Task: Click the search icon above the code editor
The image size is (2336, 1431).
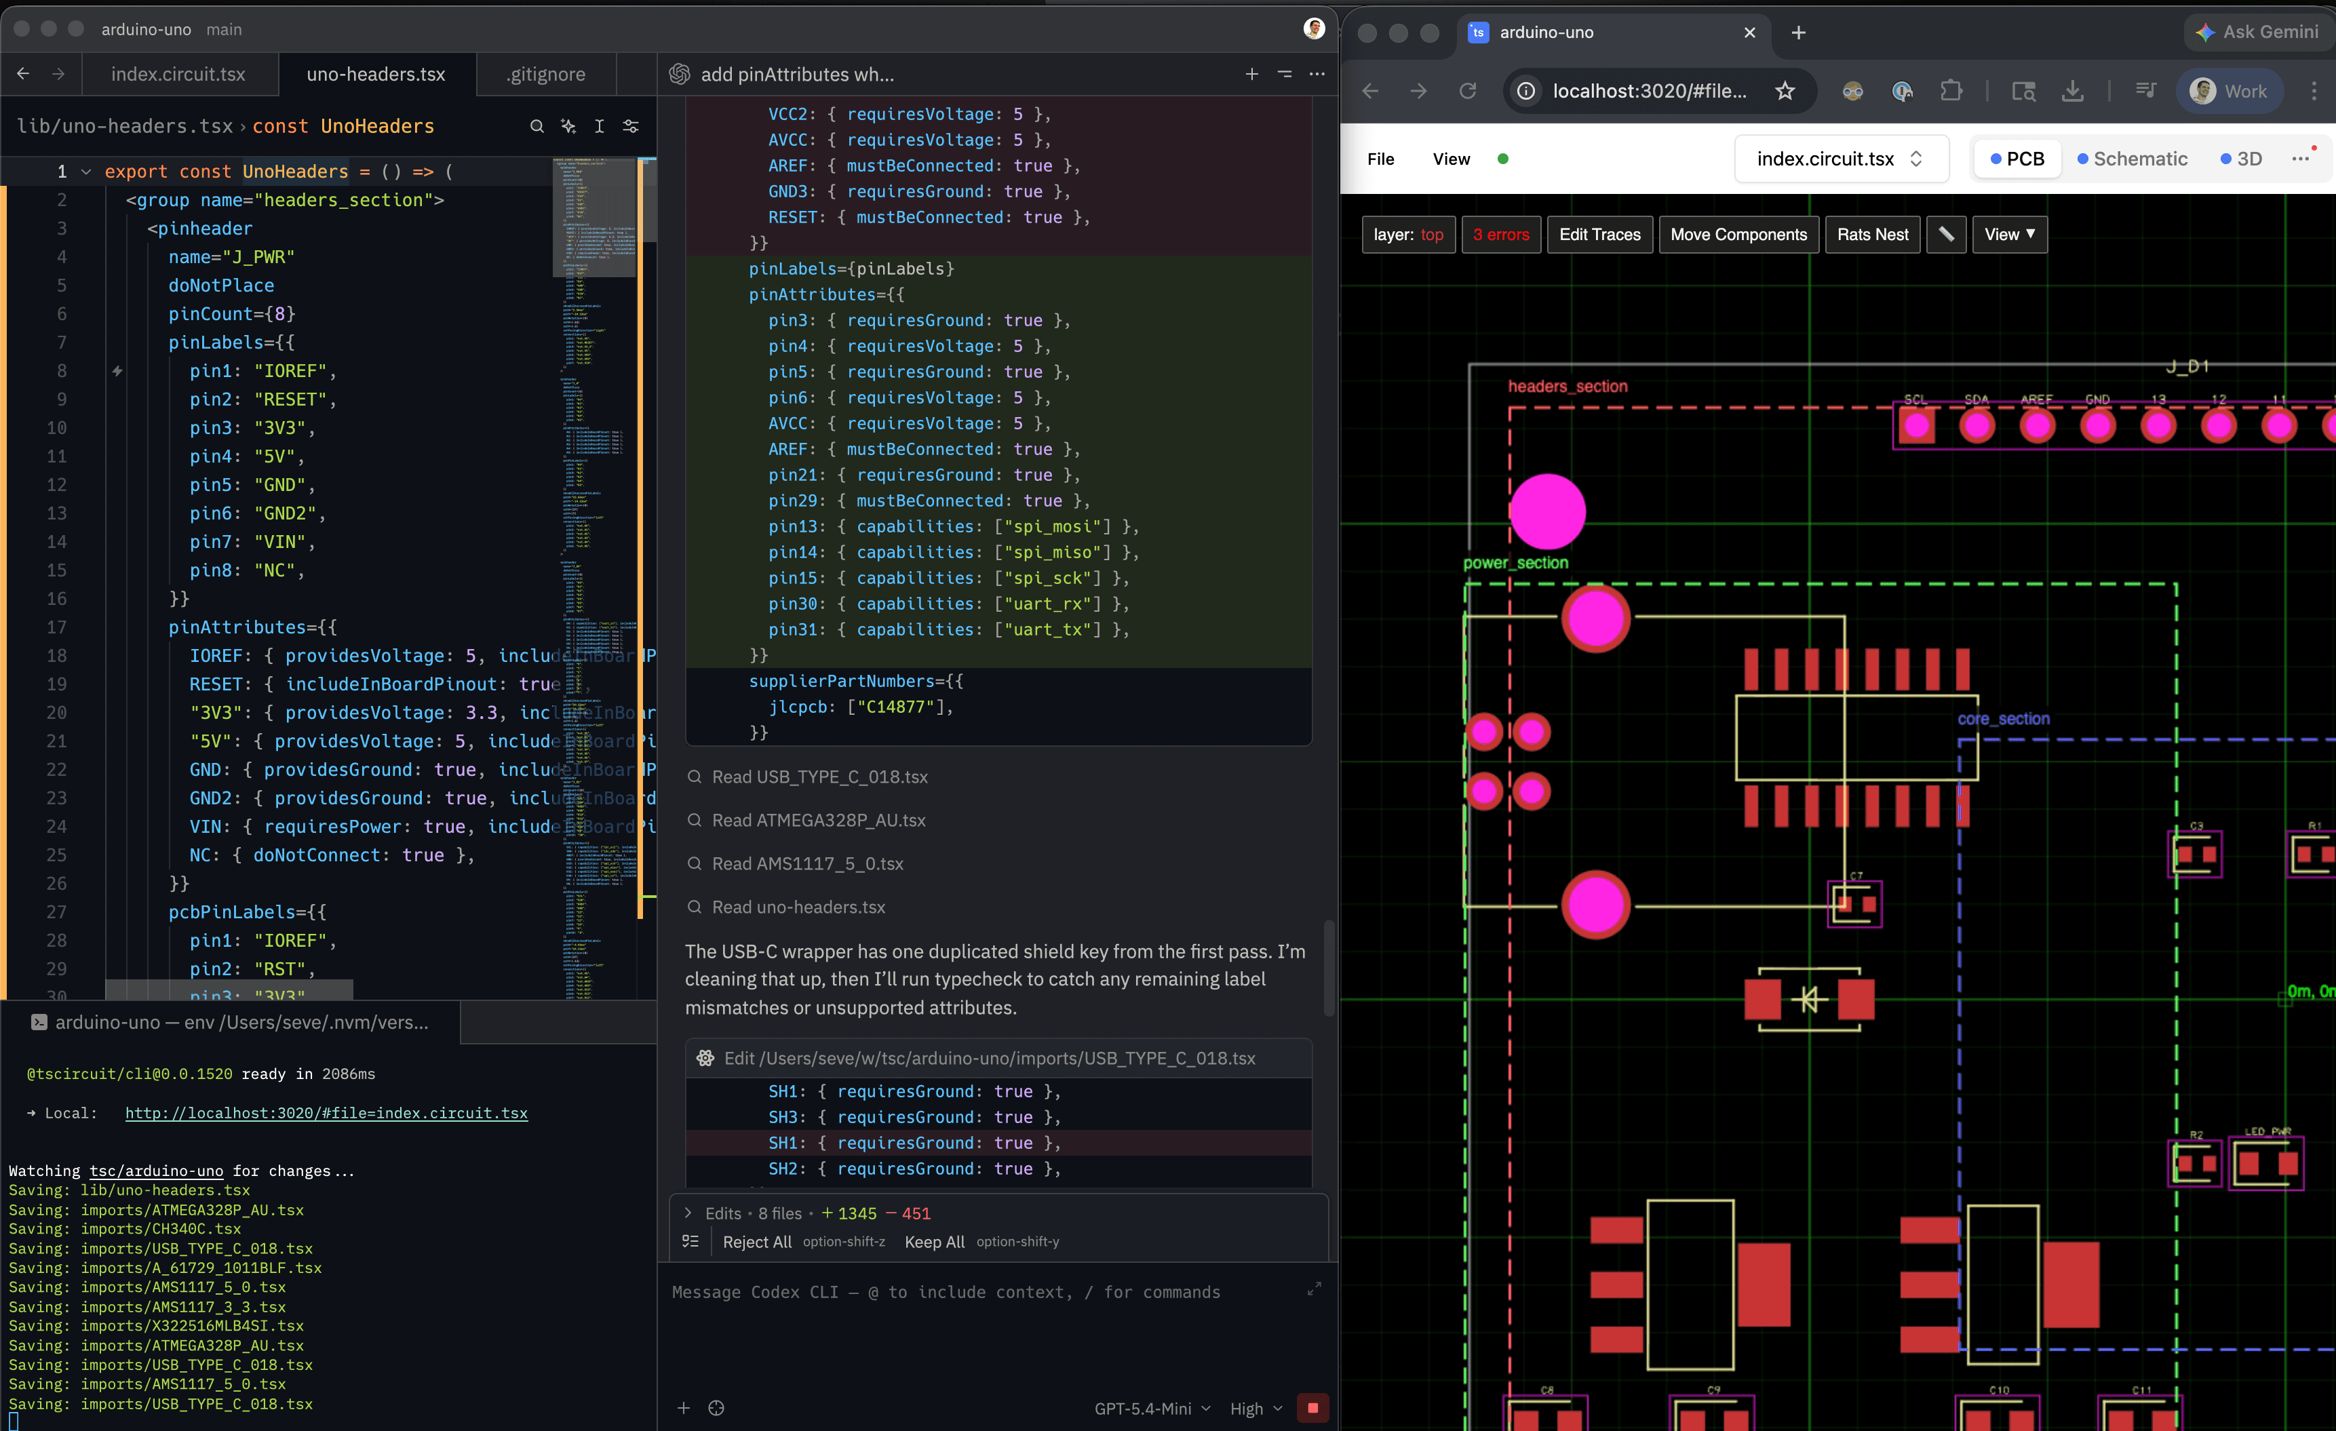Action: (538, 126)
